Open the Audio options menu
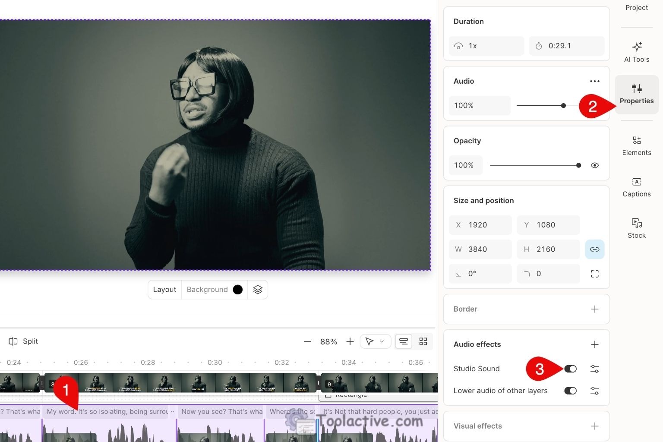This screenshot has height=442, width=663. coord(594,81)
